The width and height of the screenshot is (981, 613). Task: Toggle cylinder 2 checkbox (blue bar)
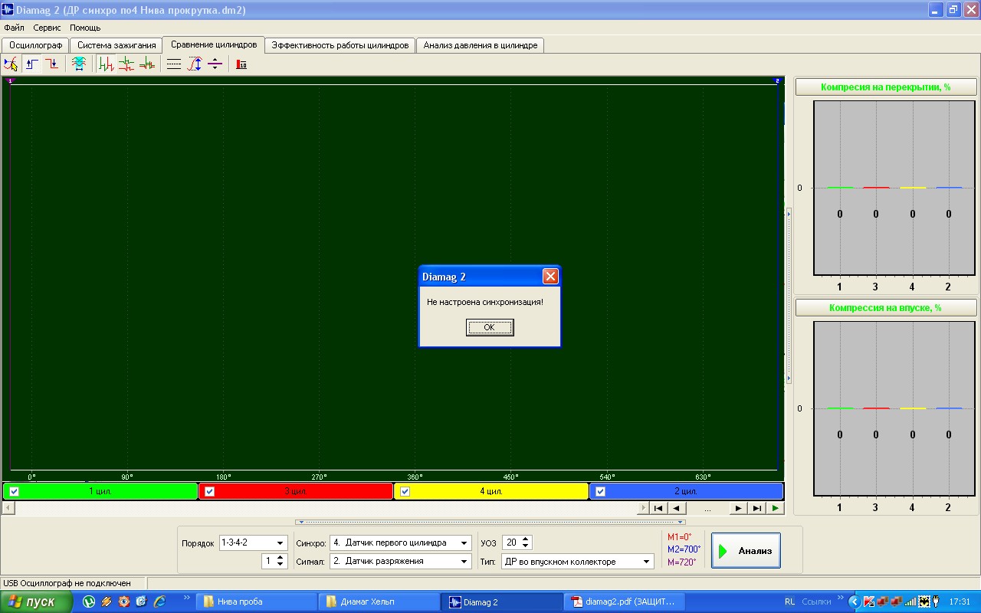pyautogui.click(x=600, y=491)
